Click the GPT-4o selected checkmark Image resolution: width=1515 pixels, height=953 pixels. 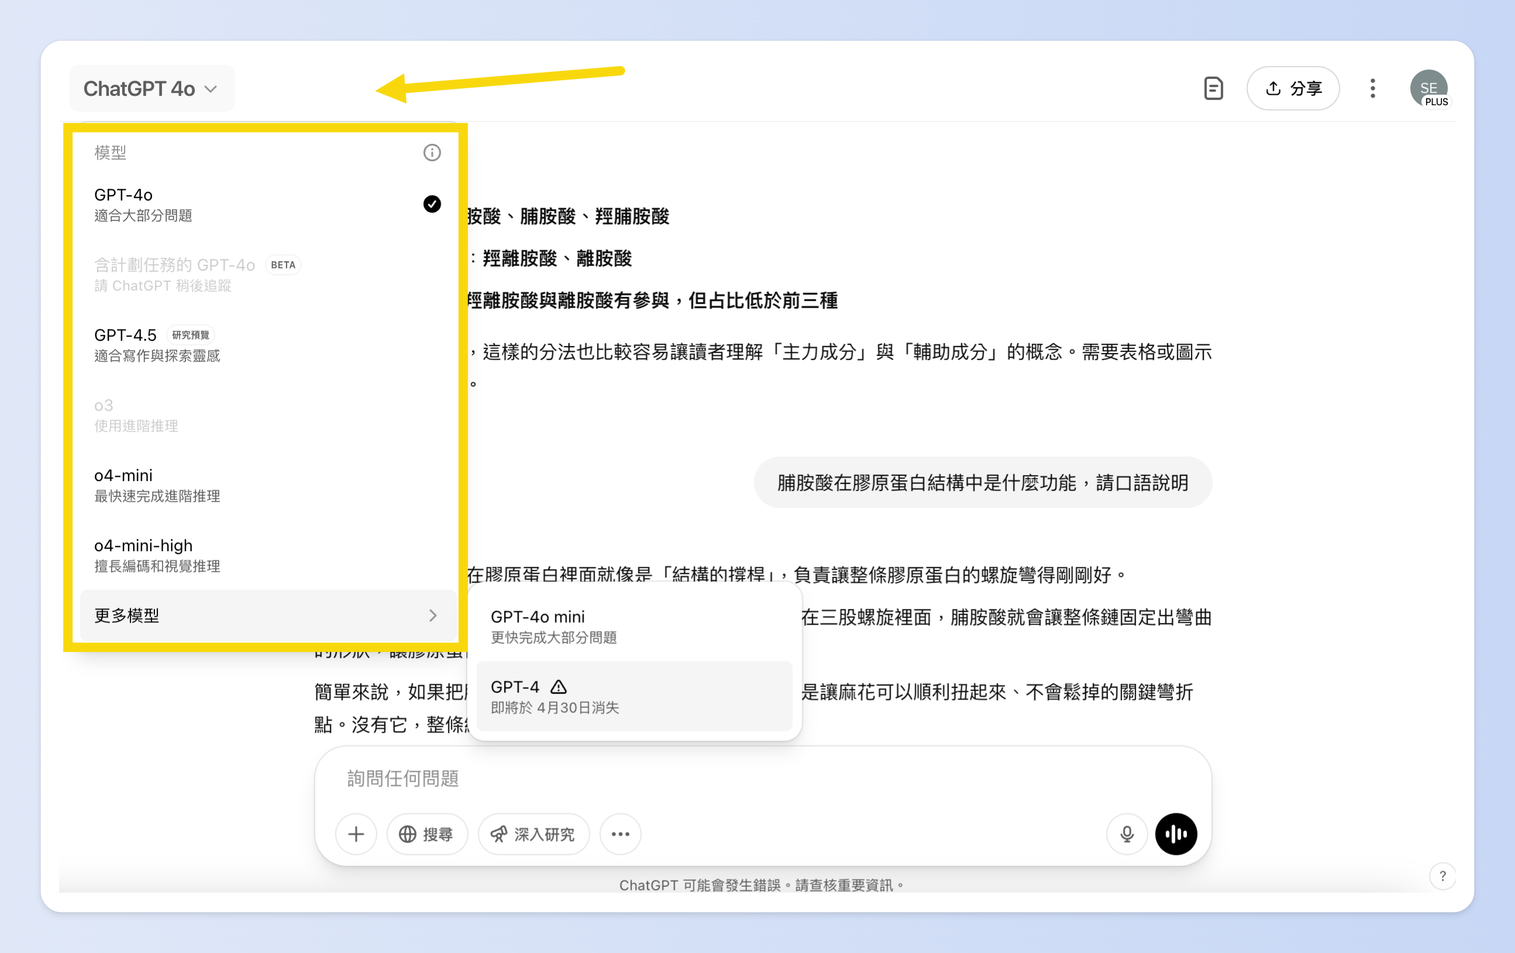click(x=432, y=204)
